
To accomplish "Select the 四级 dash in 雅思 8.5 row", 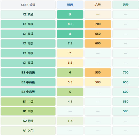I will (x=126, y=24).
